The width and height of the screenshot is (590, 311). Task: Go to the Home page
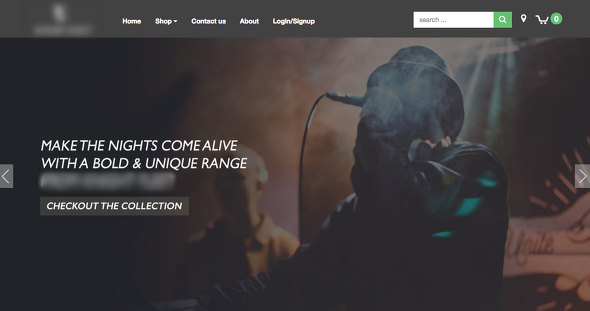132,21
